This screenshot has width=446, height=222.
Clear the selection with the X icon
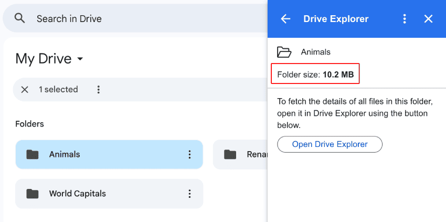pyautogui.click(x=25, y=90)
